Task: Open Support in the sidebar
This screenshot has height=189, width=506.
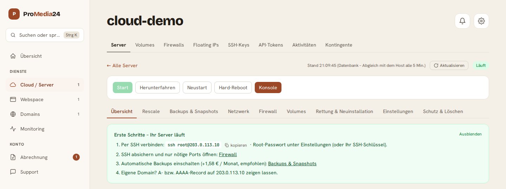Action: pos(45,172)
